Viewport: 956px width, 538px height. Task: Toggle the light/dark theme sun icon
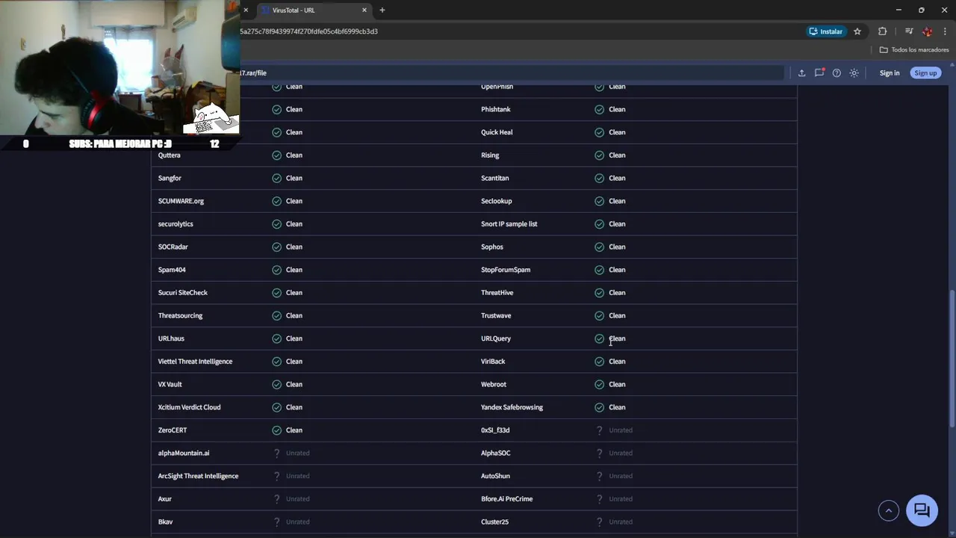854,72
